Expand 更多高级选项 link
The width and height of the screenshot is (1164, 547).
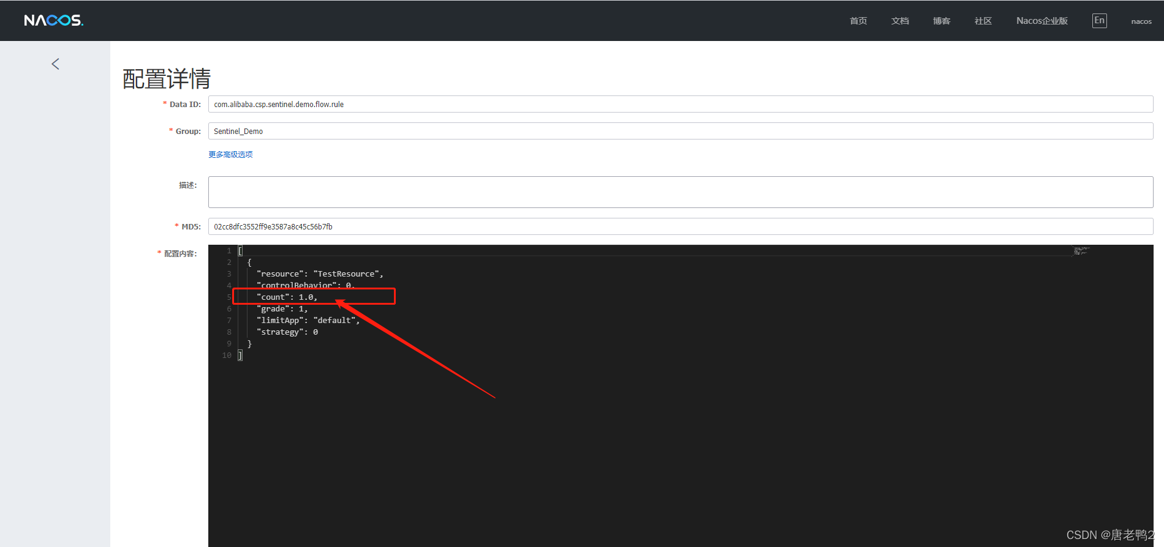[230, 155]
